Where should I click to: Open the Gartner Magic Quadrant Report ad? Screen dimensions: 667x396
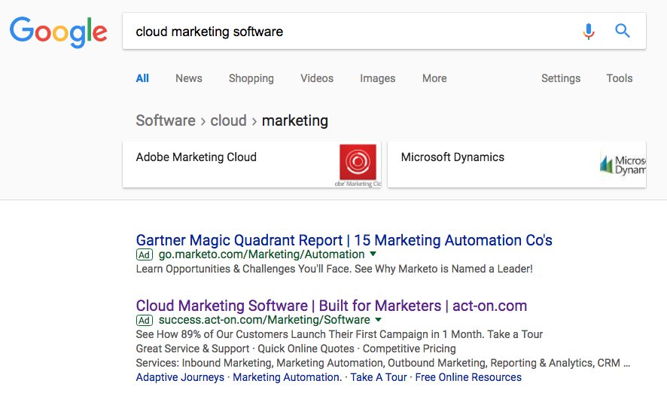[x=344, y=240]
